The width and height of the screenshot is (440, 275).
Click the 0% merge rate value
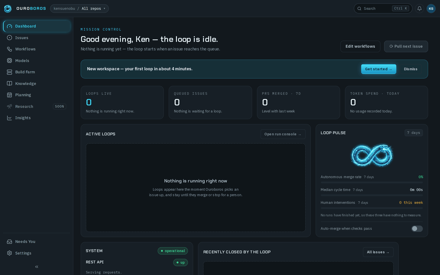pos(421,177)
